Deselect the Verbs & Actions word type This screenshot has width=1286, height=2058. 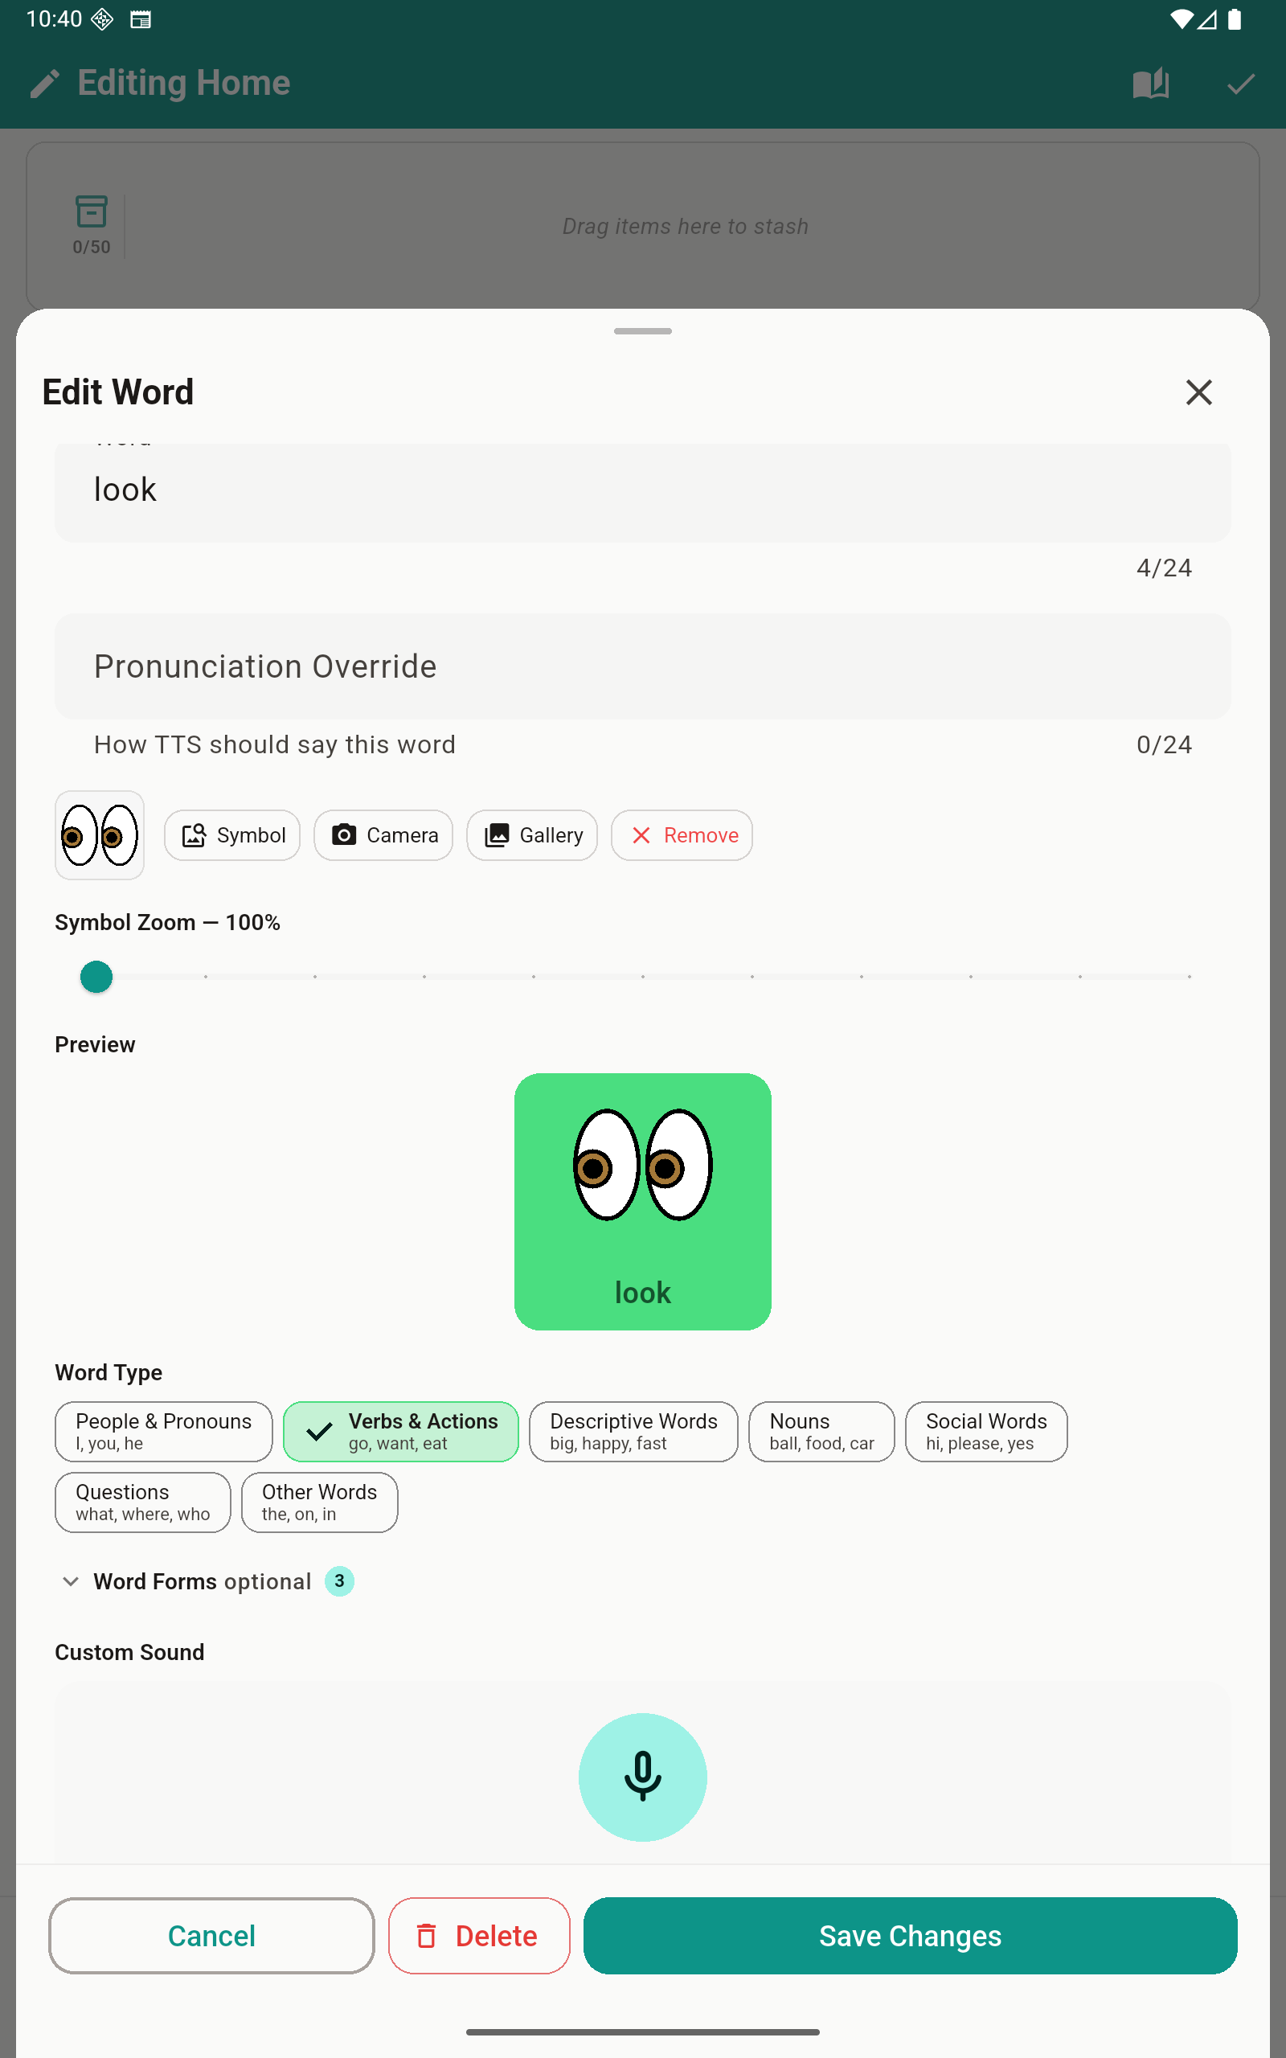pyautogui.click(x=399, y=1431)
